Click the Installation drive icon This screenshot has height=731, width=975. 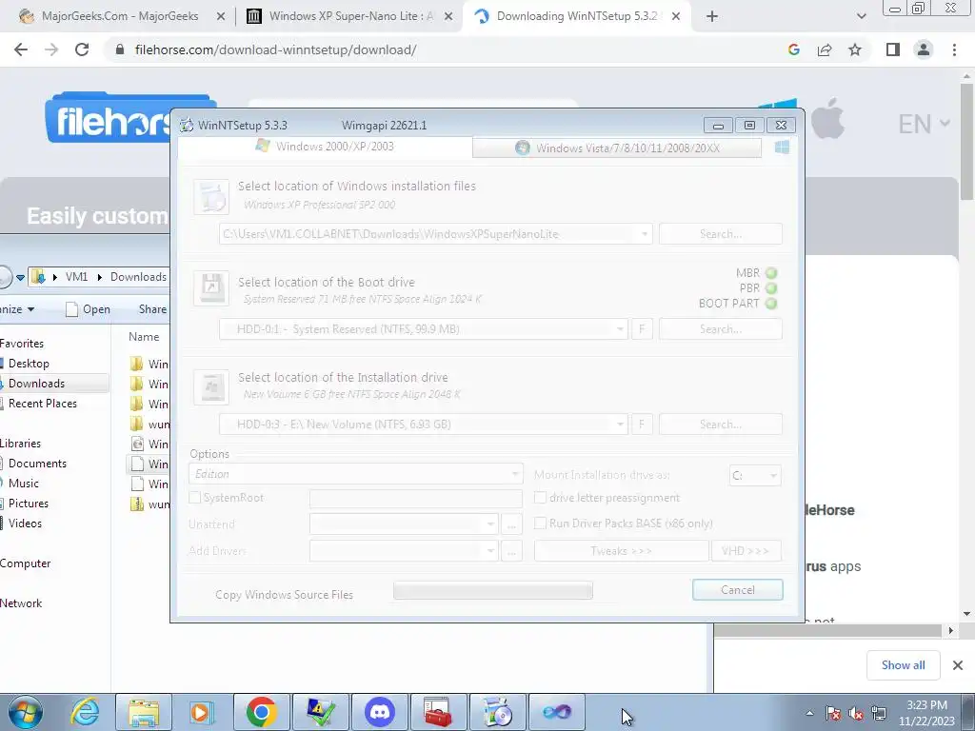coord(211,387)
